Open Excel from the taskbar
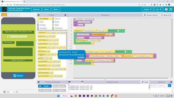 pos(108,96)
